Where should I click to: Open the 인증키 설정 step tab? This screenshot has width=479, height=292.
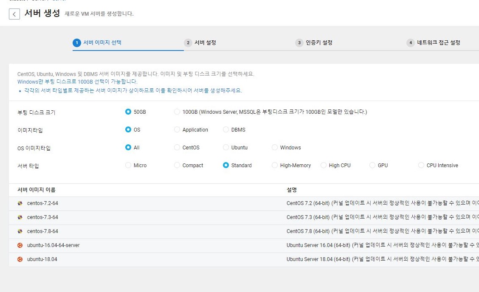click(x=319, y=42)
